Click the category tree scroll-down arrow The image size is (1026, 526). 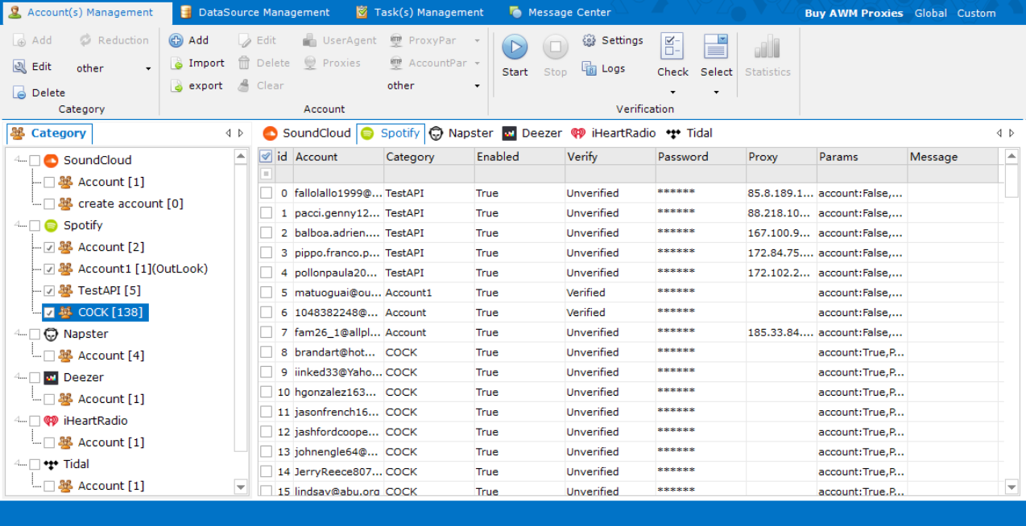[241, 487]
